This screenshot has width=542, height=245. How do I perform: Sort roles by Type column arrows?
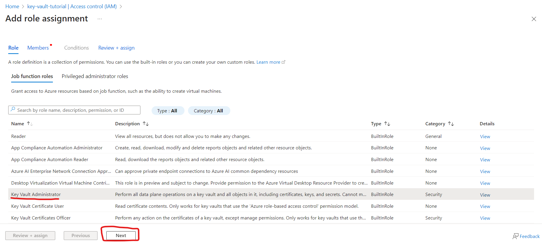click(387, 124)
